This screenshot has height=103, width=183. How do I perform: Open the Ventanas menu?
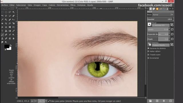[x=81, y=5]
